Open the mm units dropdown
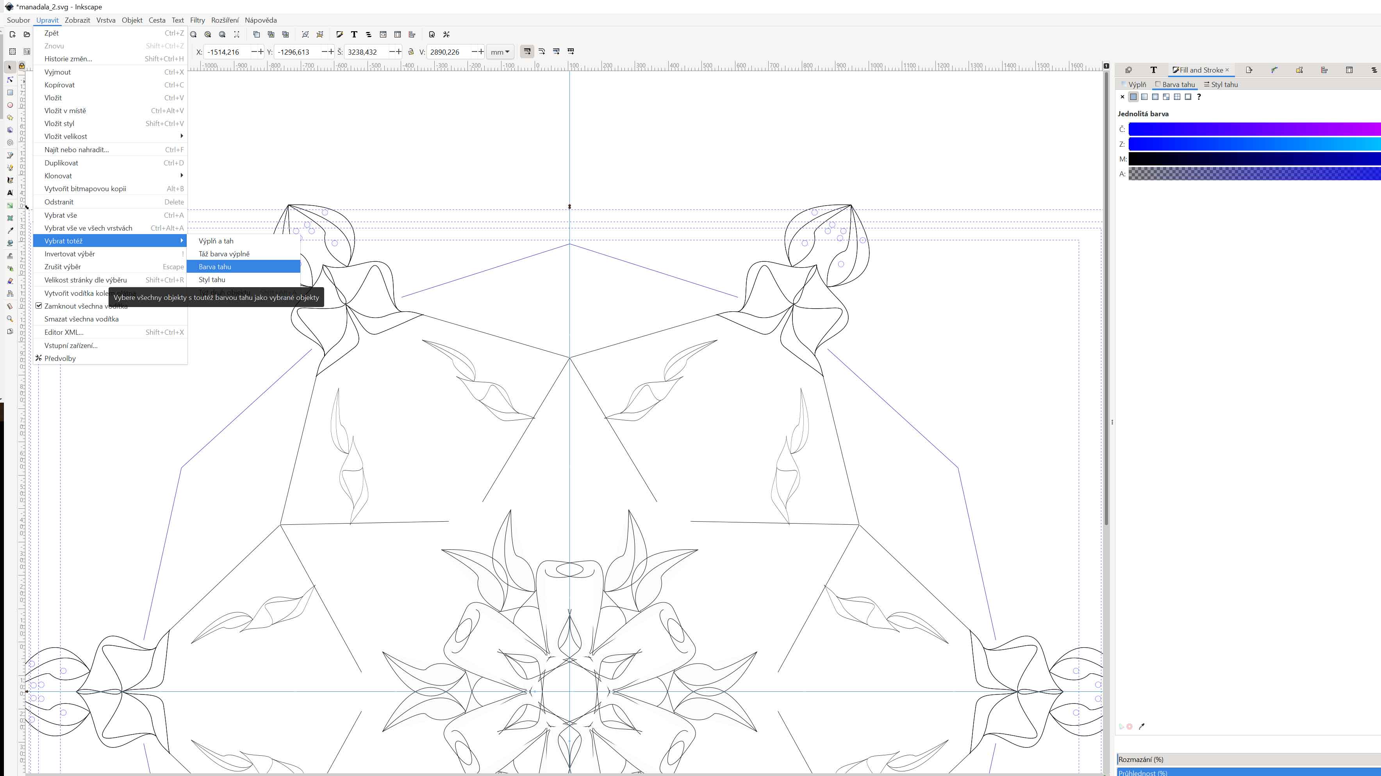 (x=500, y=52)
